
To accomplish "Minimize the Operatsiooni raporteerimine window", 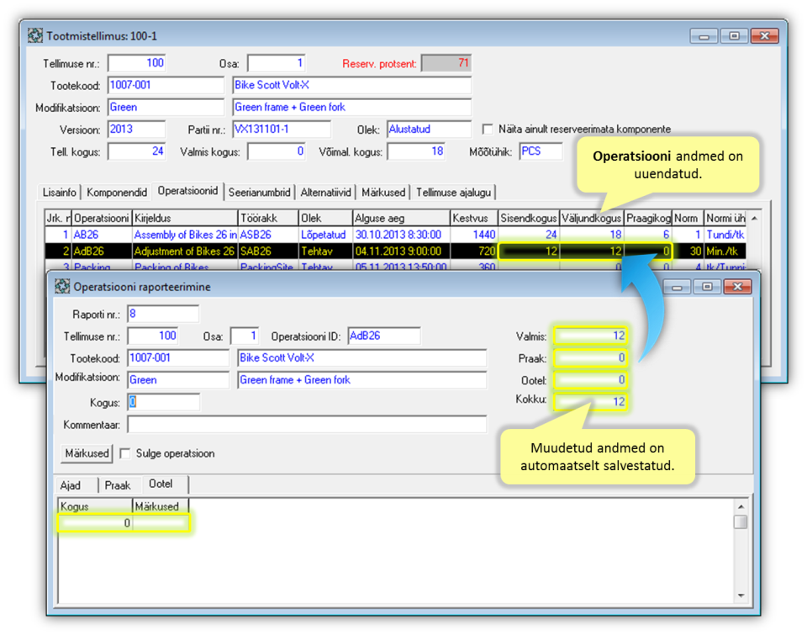I will [x=677, y=287].
